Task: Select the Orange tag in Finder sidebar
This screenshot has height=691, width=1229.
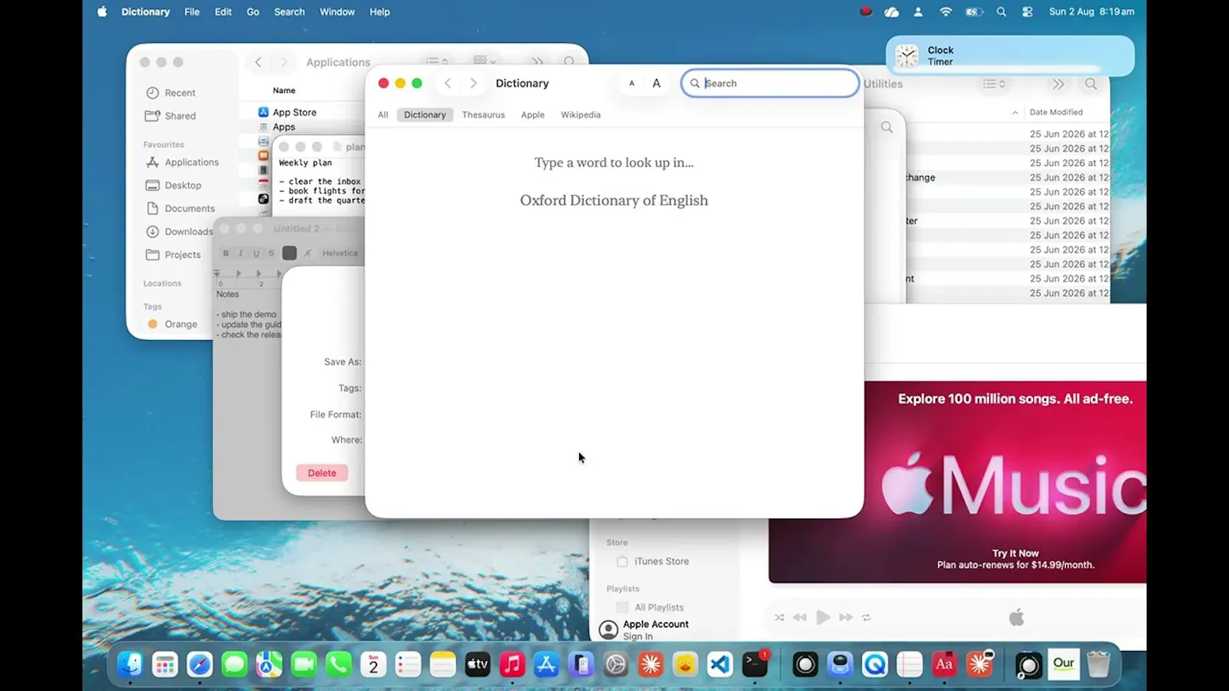Action: 181,324
